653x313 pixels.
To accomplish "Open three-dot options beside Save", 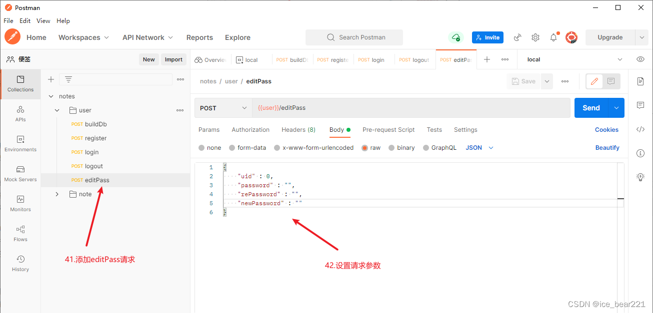I will [x=565, y=81].
